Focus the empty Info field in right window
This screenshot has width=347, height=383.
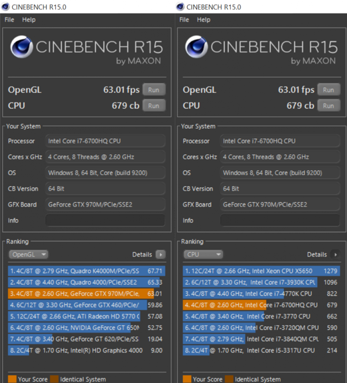pos(280,220)
